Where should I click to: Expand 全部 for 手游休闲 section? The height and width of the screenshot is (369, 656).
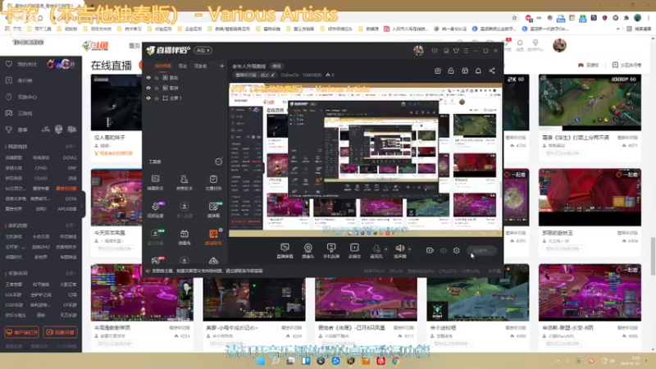click(71, 273)
